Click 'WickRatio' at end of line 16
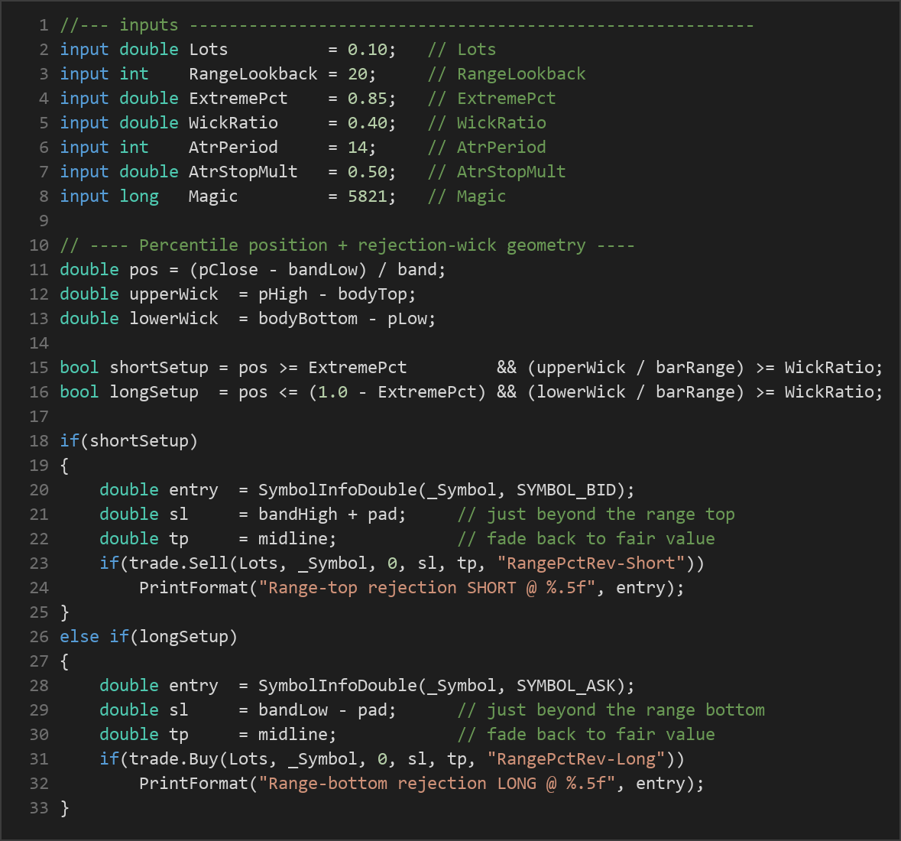Viewport: 901px width, 841px height. click(829, 392)
